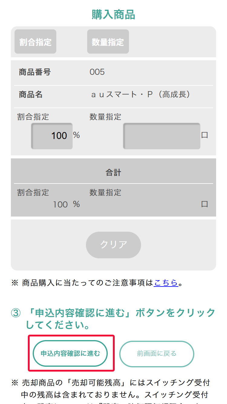Viewport: 227px width, 404px height.
Task: Click the 100 total value under 合計
Action: (x=60, y=204)
